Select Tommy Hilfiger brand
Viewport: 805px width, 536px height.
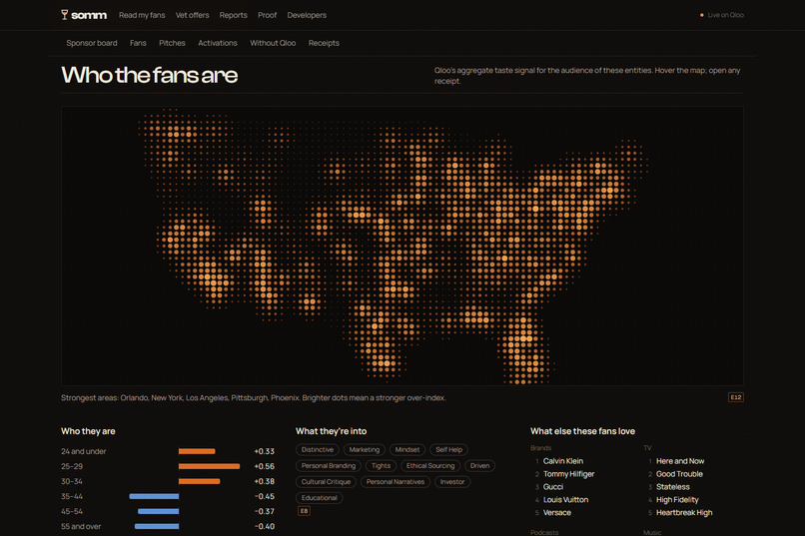click(x=569, y=474)
